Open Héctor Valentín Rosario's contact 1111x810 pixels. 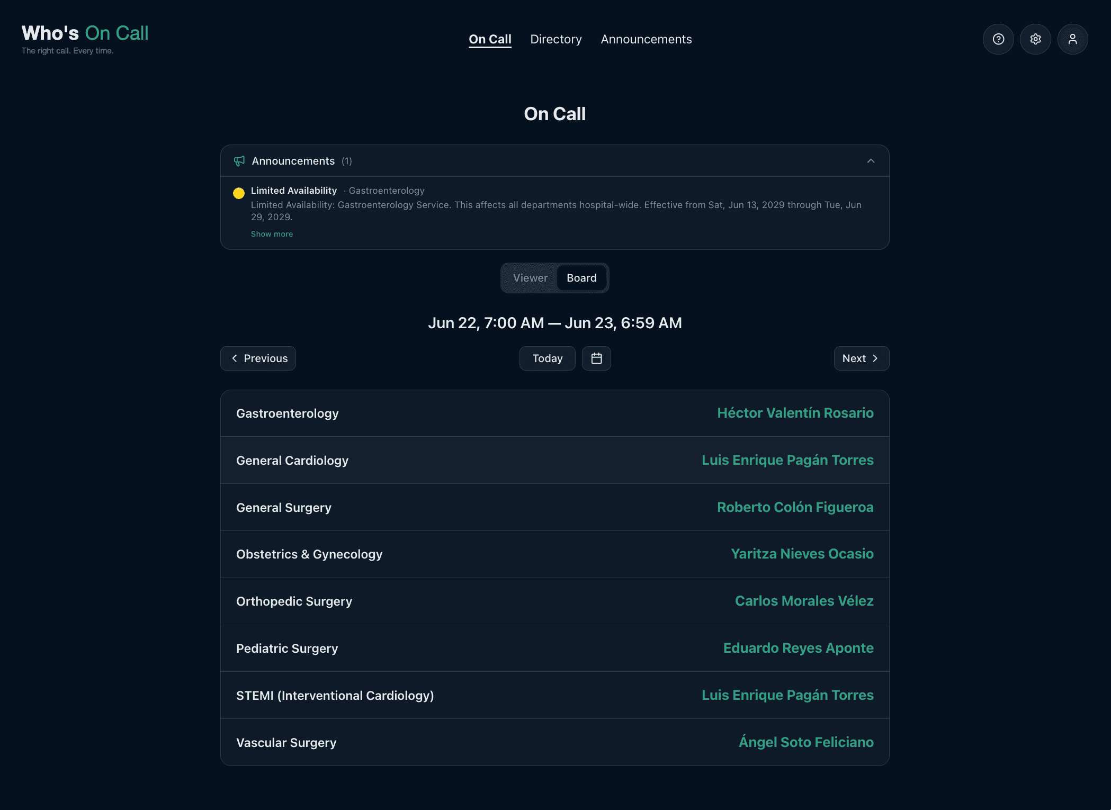pyautogui.click(x=795, y=413)
